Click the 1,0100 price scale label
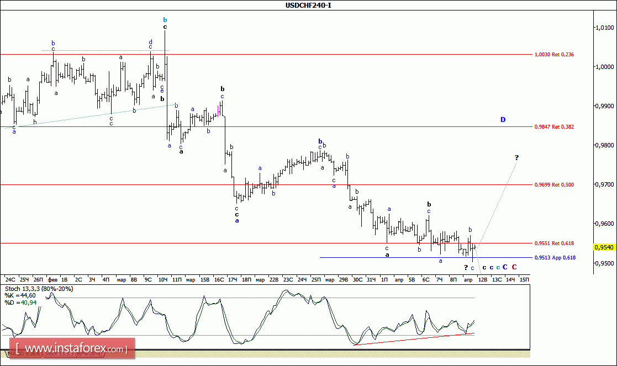 coord(604,28)
